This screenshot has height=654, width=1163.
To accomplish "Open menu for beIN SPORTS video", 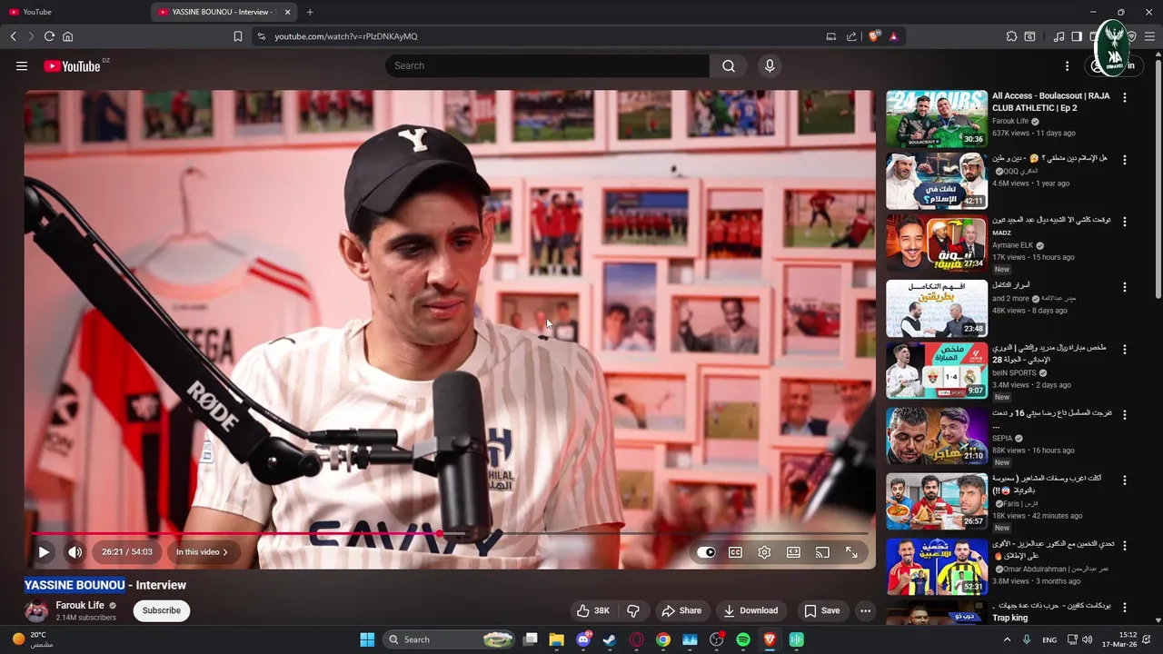I will tap(1125, 349).
